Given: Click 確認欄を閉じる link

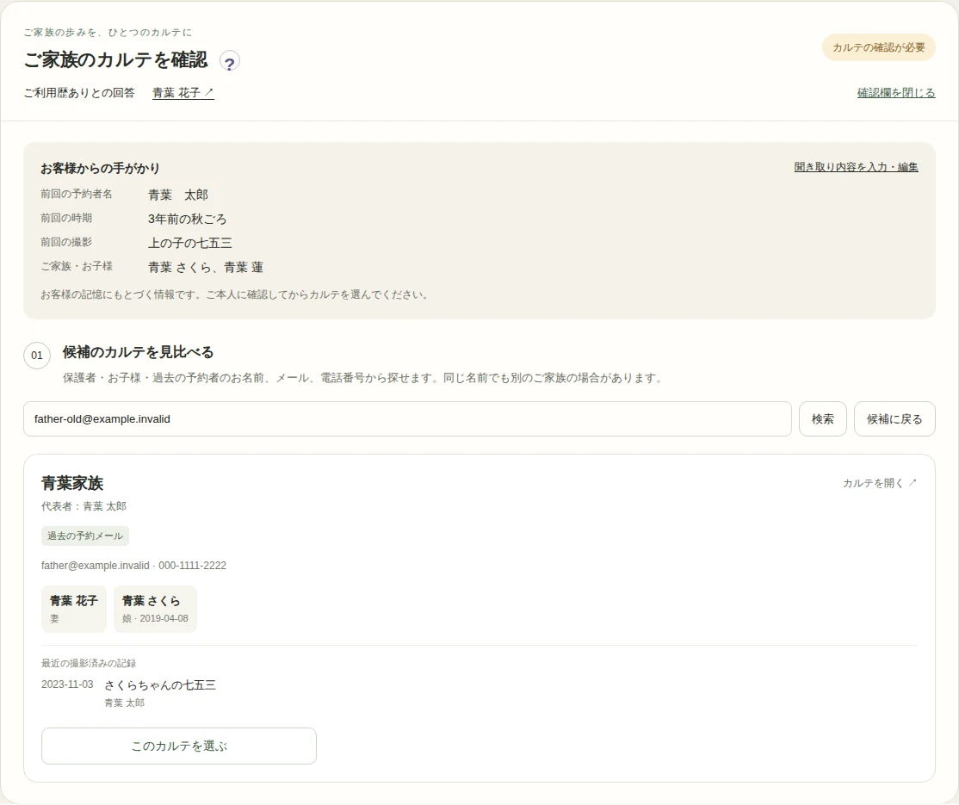Looking at the screenshot, I should click(896, 93).
